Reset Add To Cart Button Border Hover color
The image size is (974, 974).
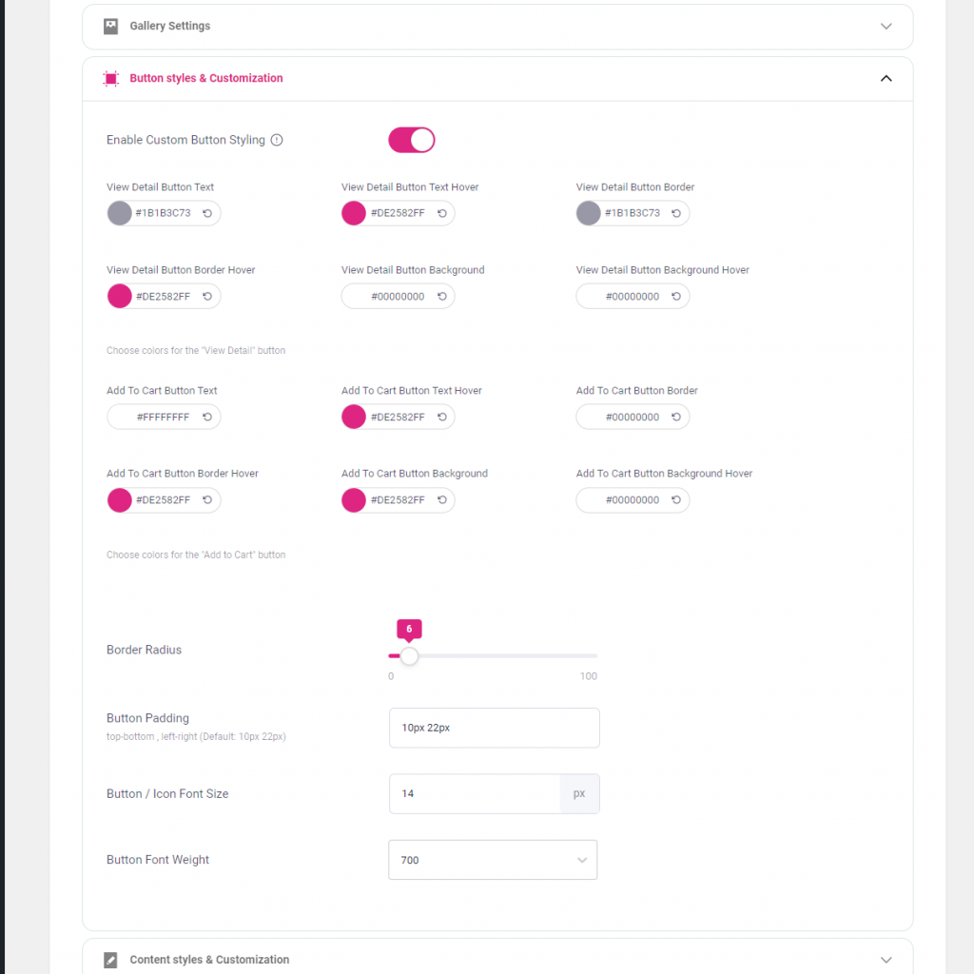(x=207, y=500)
